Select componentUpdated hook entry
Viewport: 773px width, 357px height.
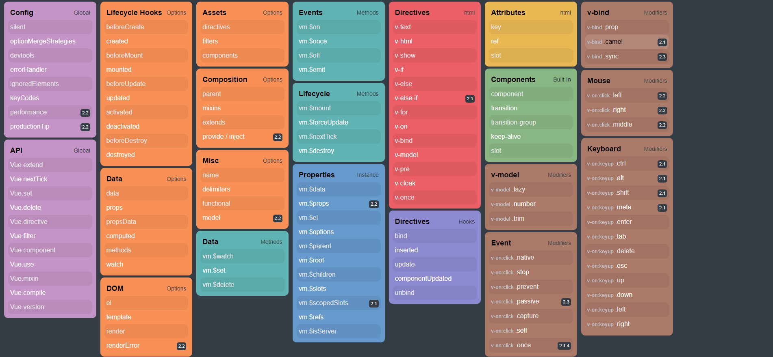435,279
